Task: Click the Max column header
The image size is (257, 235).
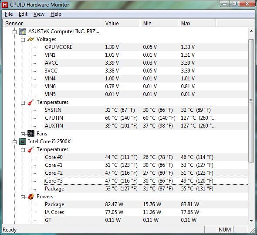Action: [197, 23]
